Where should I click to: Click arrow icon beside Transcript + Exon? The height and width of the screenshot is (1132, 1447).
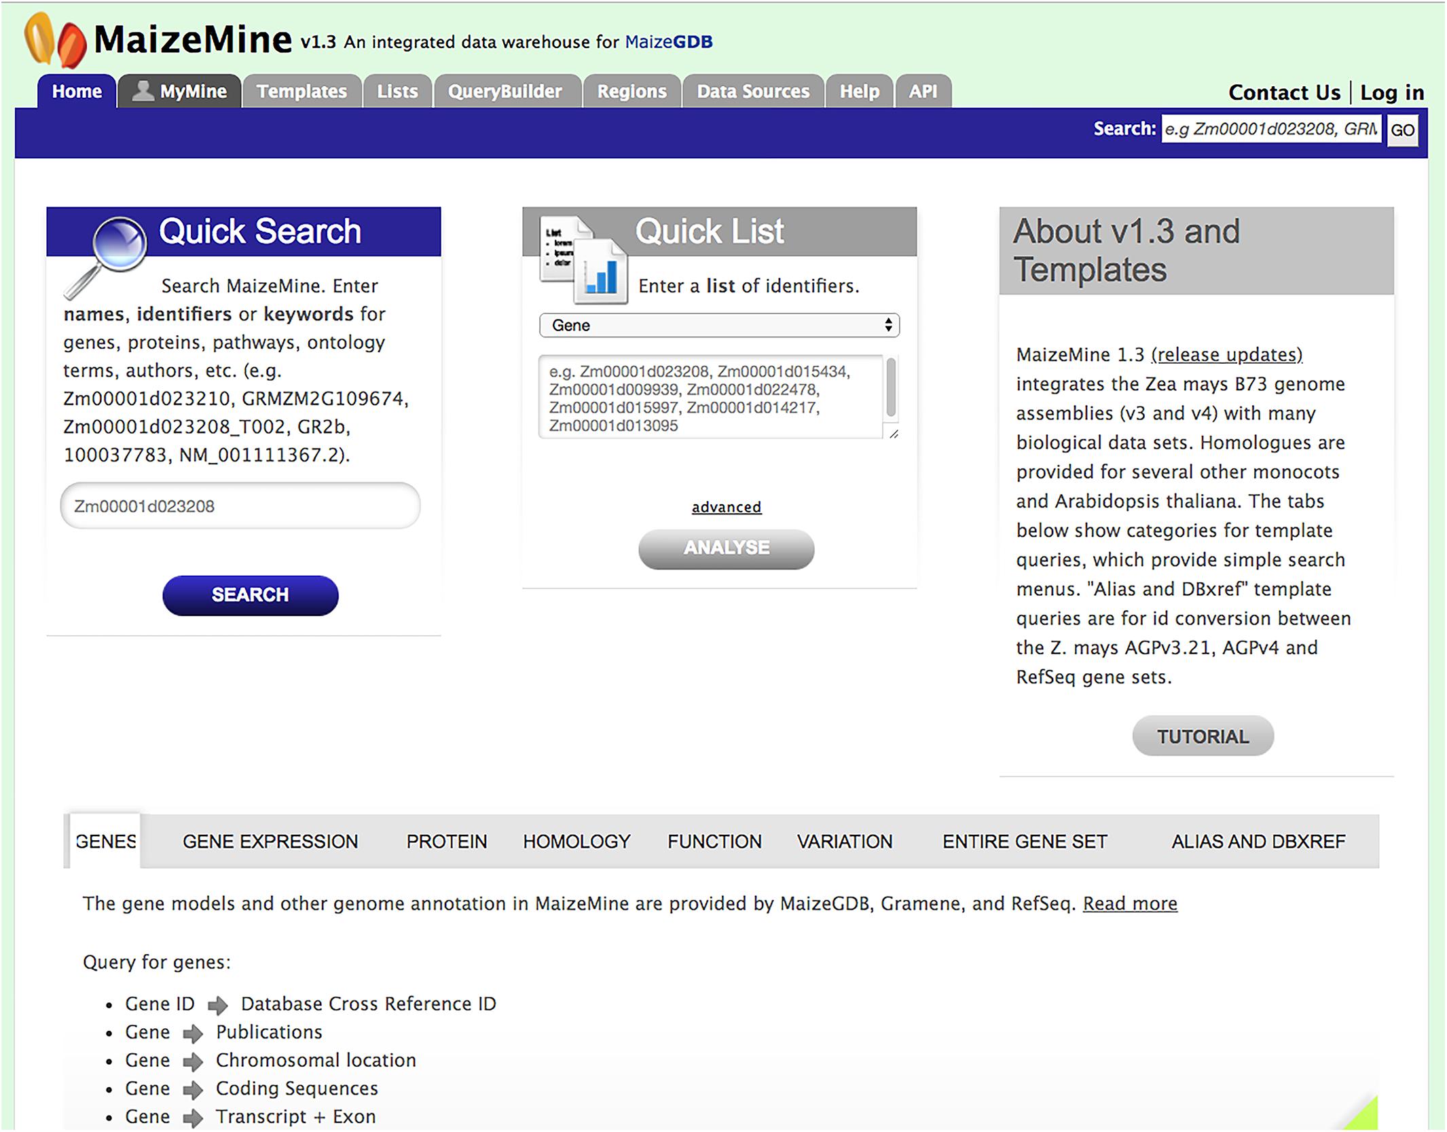(193, 1118)
